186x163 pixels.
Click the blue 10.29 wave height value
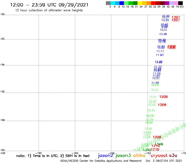(165, 20)
